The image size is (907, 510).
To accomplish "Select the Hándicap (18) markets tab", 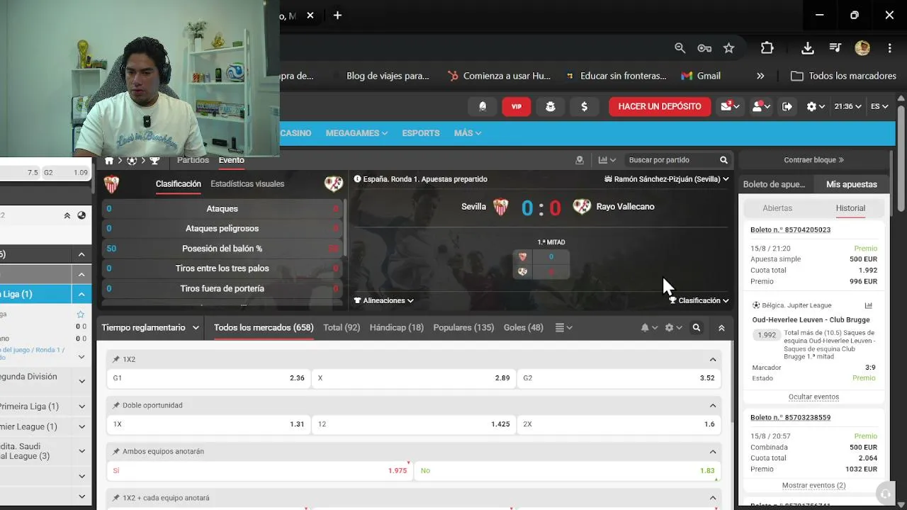I will [397, 327].
